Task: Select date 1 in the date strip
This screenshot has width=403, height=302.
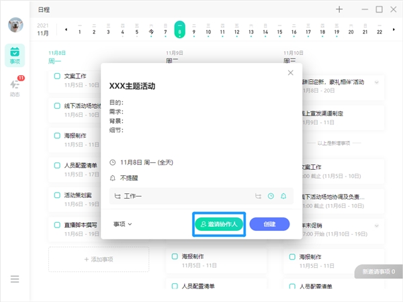Action: pyautogui.click(x=80, y=30)
